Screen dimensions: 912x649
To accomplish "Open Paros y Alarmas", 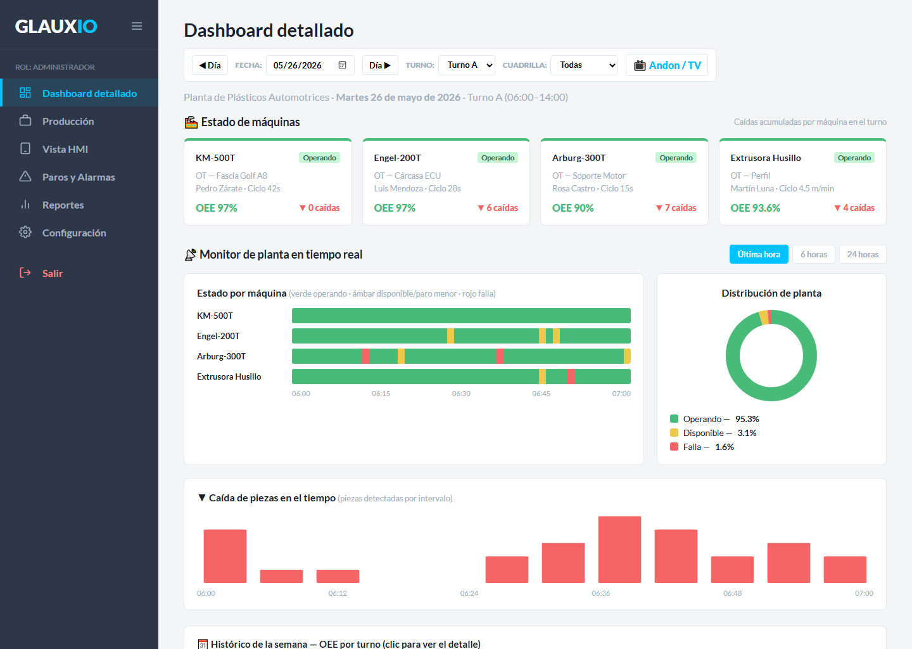I will pyautogui.click(x=79, y=176).
